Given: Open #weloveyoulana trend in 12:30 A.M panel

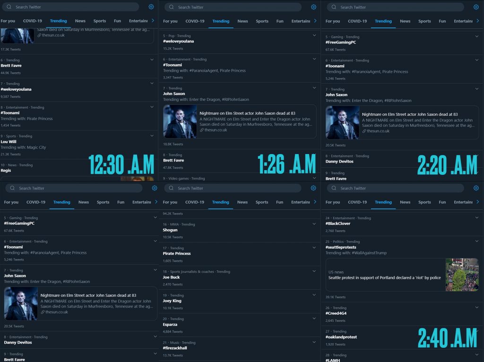Looking at the screenshot, I should click(16, 89).
